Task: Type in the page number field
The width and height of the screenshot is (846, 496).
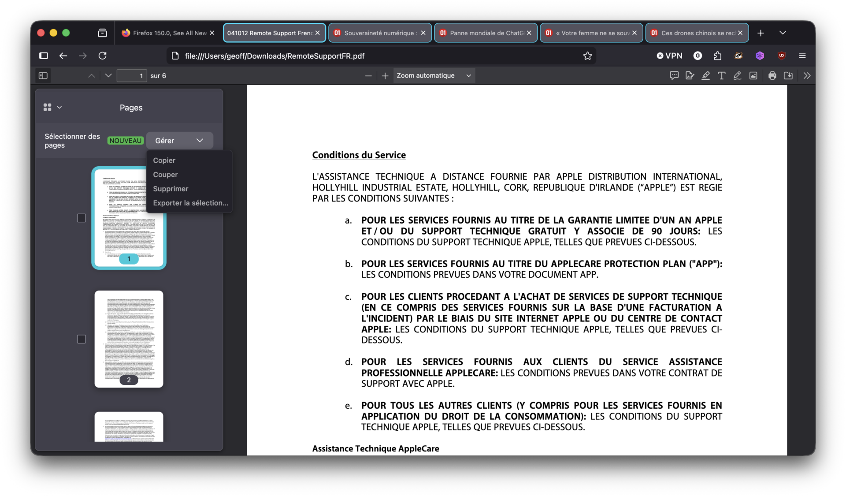Action: (131, 75)
